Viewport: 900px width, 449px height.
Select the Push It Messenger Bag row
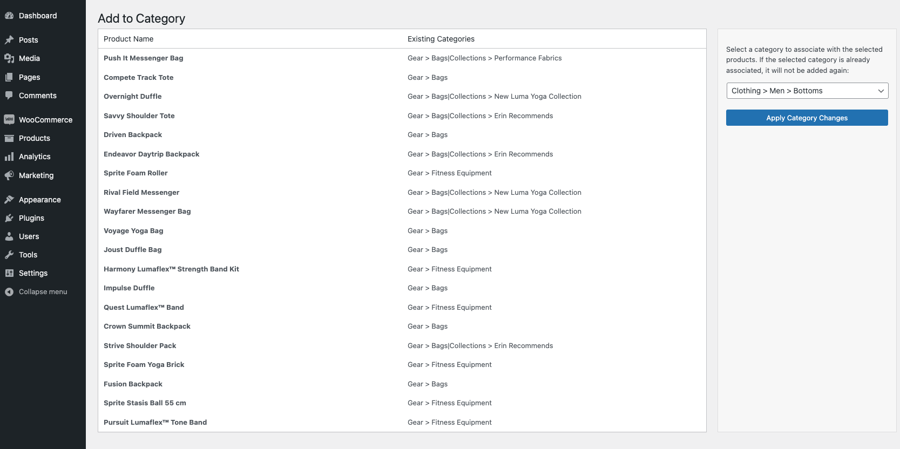(402, 58)
